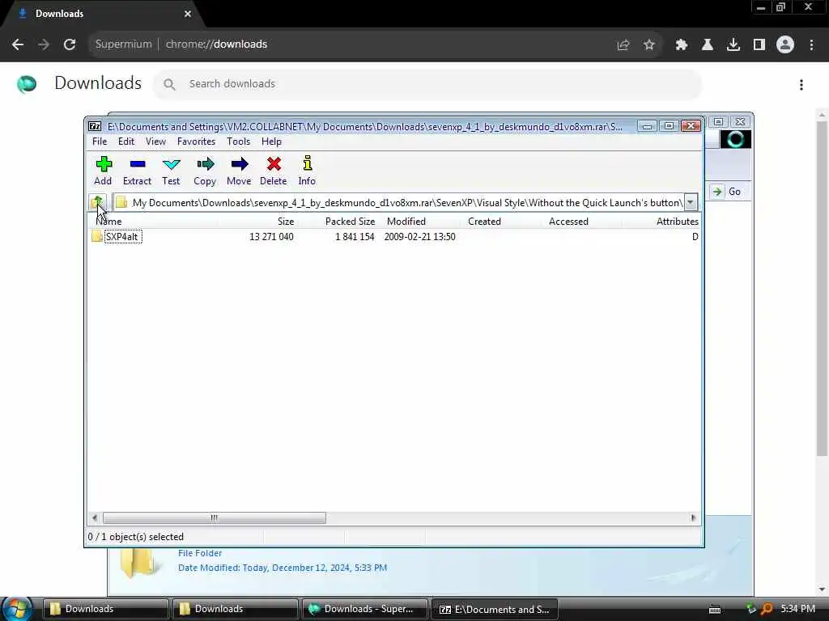Click the share page icon in address bar
Screen dimensions: 829x621
[x=623, y=45]
